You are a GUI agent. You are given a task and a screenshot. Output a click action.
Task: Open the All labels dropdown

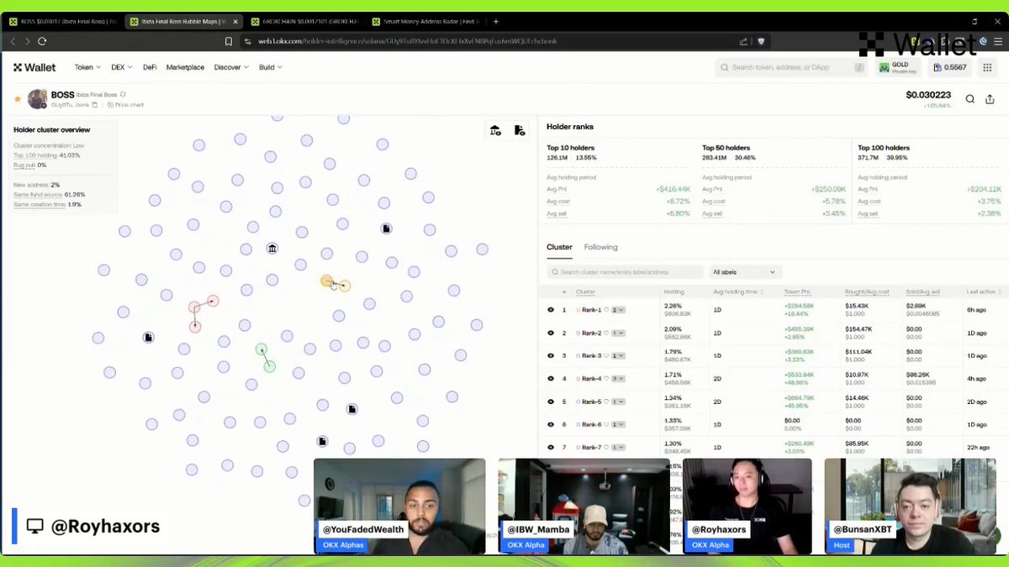tap(746, 272)
